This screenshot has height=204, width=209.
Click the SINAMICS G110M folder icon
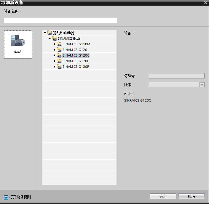(59, 44)
